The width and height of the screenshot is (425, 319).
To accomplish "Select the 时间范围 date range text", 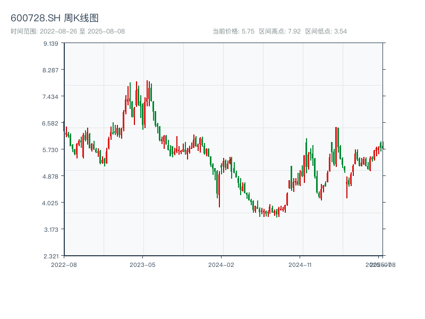I will tap(68, 31).
